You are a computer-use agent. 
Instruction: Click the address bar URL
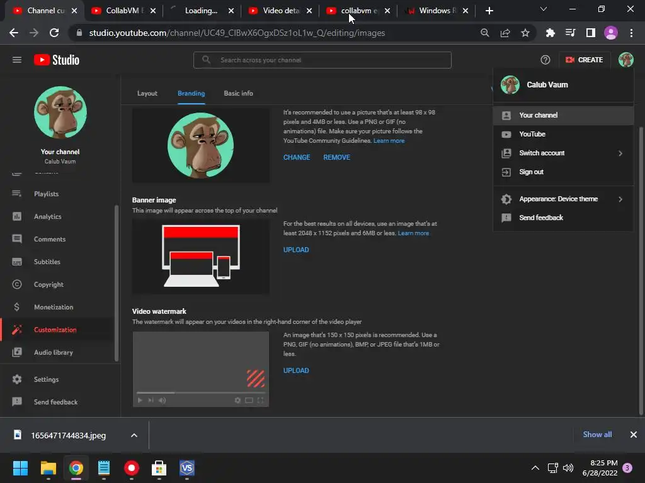tap(237, 33)
